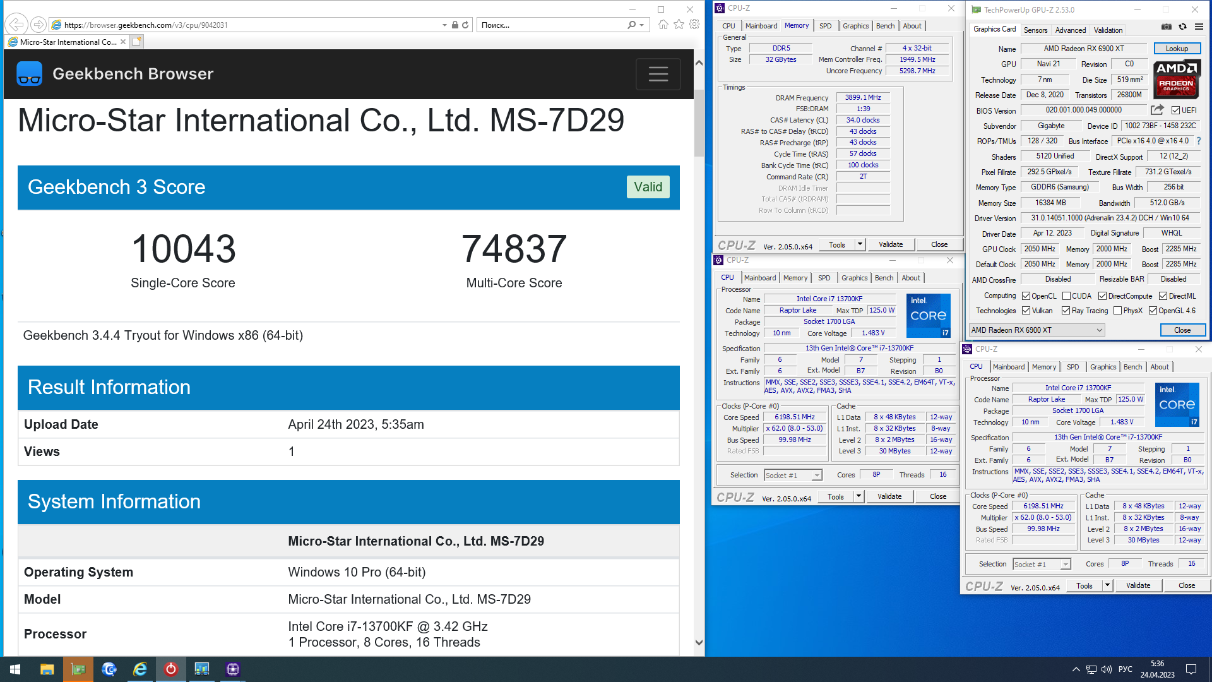Open the Geekbench Browser hamburger menu

(x=658, y=74)
